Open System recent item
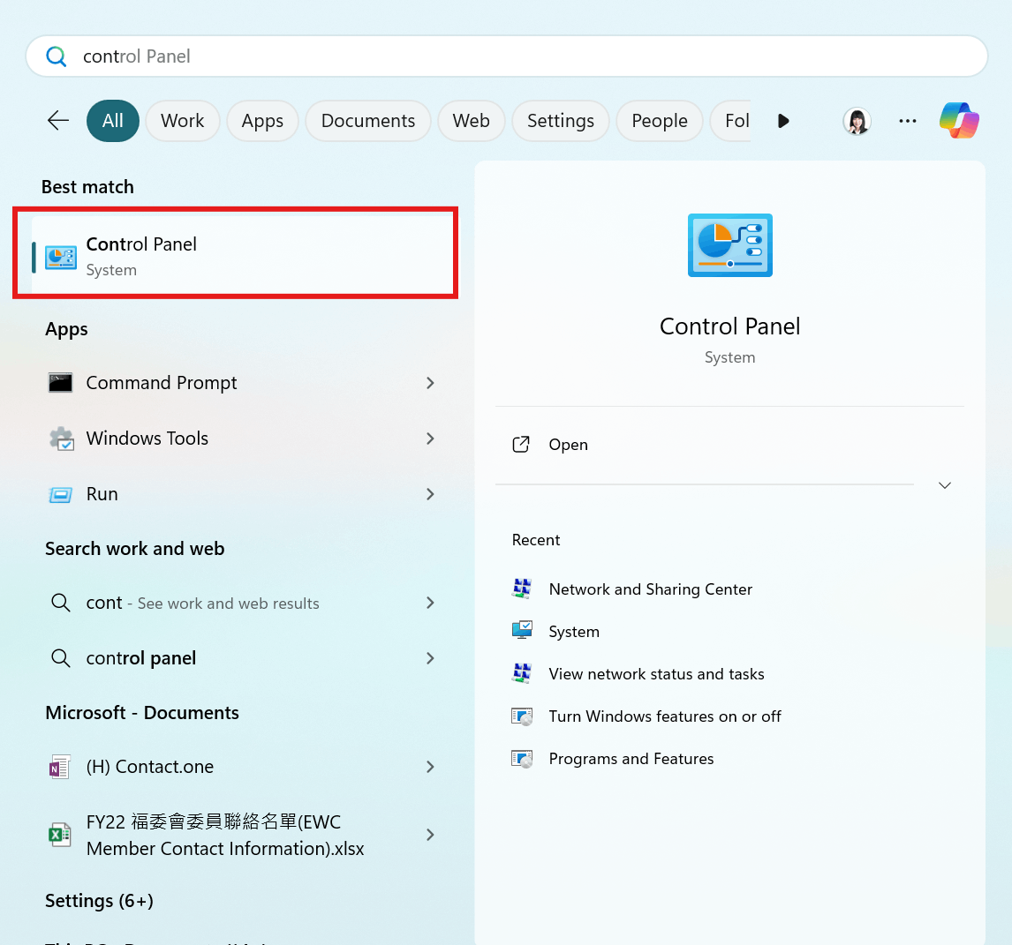Viewport: 1012px width, 945px height. (574, 632)
